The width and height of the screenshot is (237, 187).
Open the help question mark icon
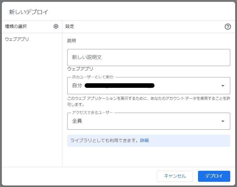click(x=227, y=27)
